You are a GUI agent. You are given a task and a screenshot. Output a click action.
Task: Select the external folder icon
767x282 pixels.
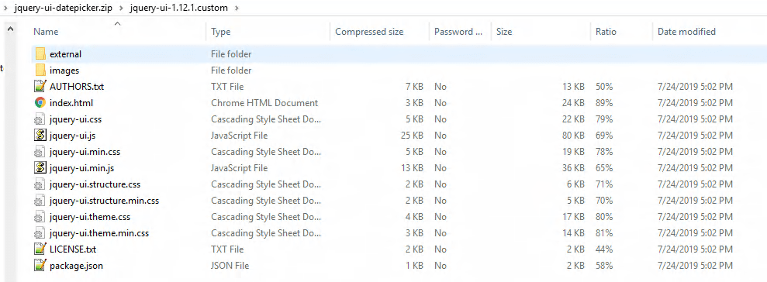tap(40, 53)
